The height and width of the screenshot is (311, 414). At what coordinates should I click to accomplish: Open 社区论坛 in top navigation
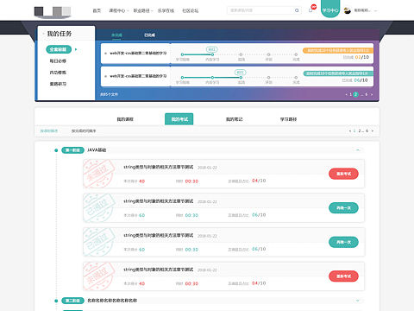click(191, 10)
